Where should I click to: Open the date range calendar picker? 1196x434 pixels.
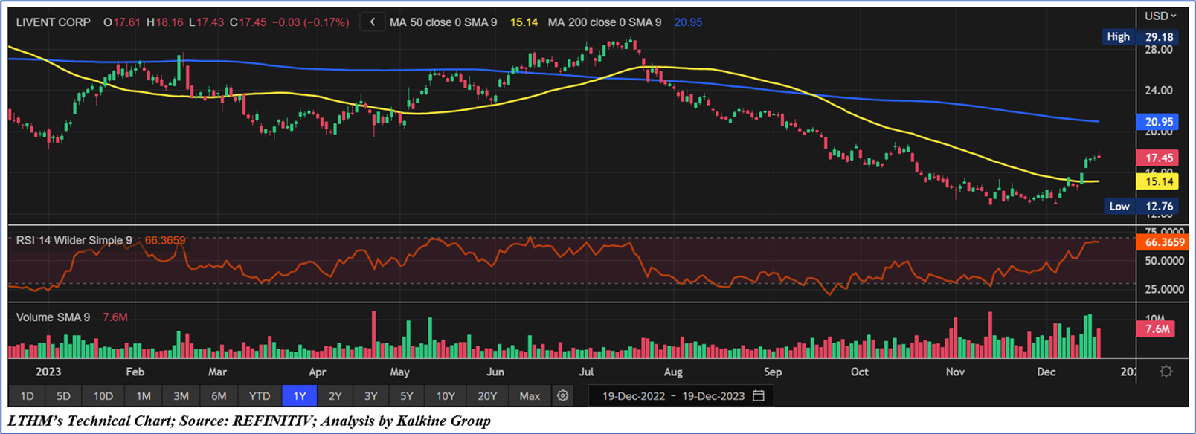(x=759, y=395)
